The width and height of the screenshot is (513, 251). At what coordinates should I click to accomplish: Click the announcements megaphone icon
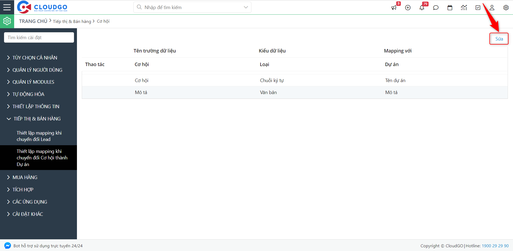[394, 8]
